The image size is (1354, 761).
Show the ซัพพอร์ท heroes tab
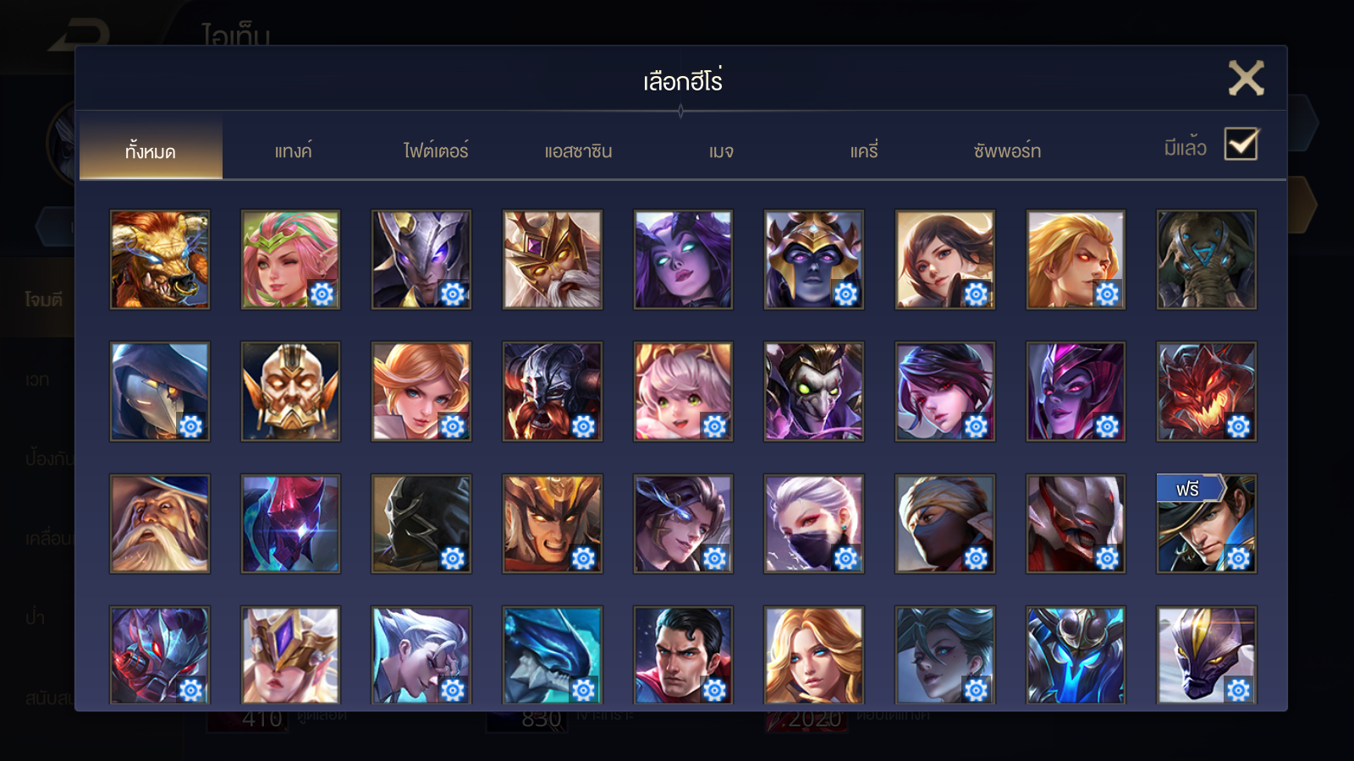[1007, 151]
